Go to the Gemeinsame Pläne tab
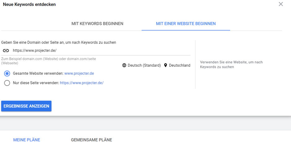Screen dimensions: 291x143 point(91,140)
